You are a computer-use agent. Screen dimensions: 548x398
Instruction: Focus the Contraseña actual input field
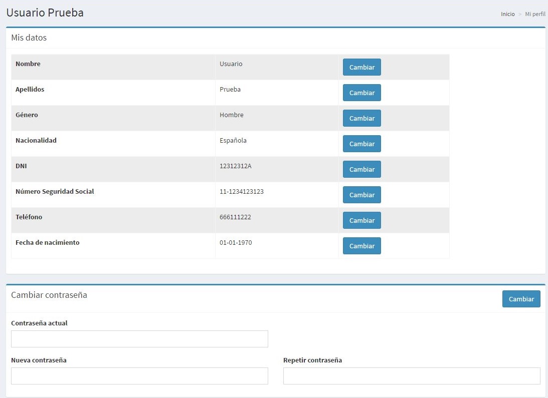coord(139,339)
